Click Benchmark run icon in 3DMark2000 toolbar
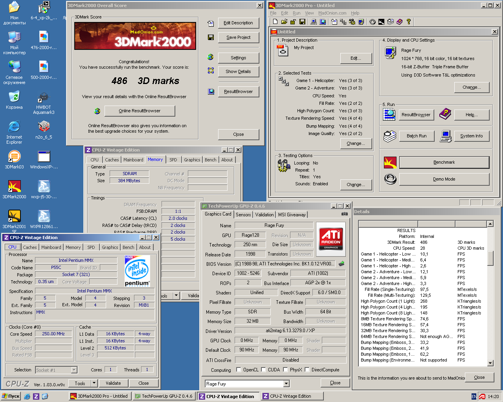Viewport: 503px width, 402px height. [x=381, y=22]
